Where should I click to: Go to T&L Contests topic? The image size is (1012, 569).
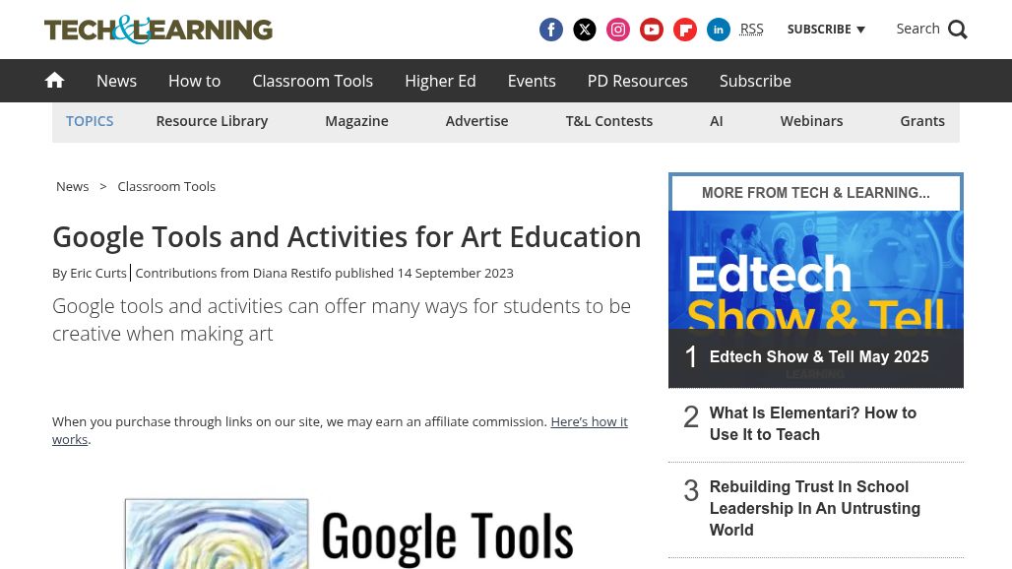609,121
